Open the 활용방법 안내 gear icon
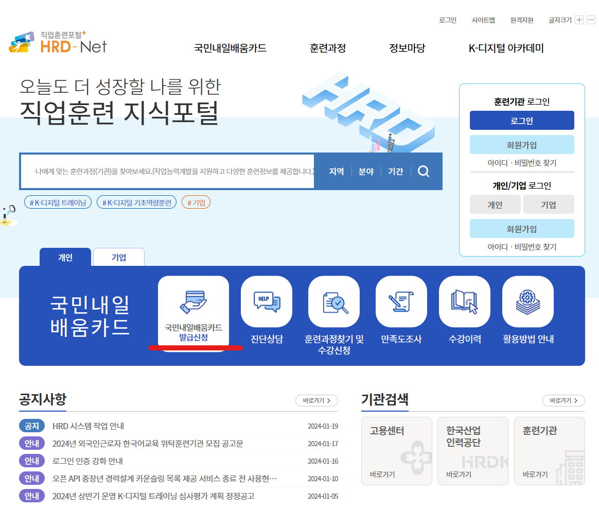This screenshot has width=599, height=525. click(528, 302)
